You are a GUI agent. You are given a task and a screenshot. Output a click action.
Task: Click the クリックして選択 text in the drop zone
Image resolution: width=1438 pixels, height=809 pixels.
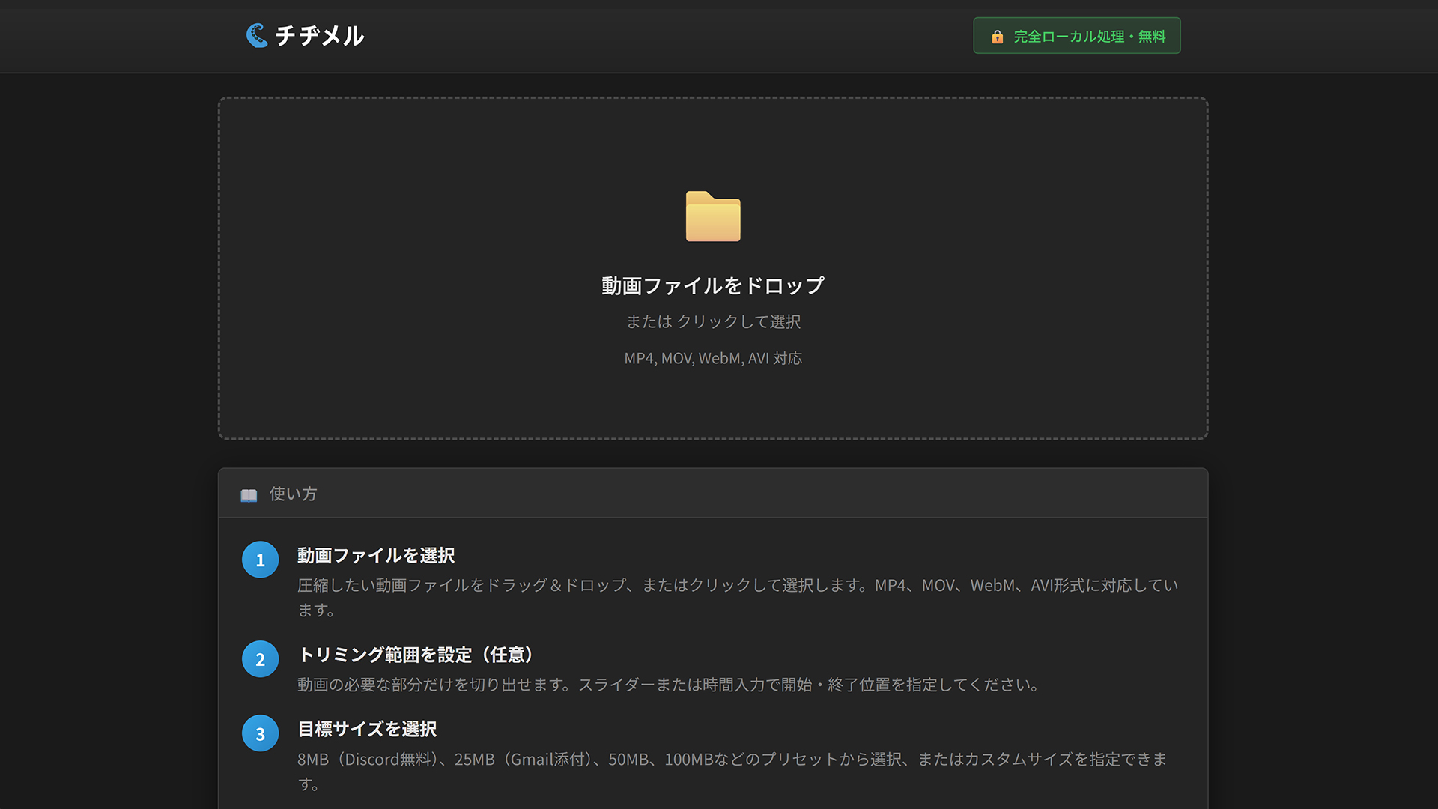click(738, 321)
